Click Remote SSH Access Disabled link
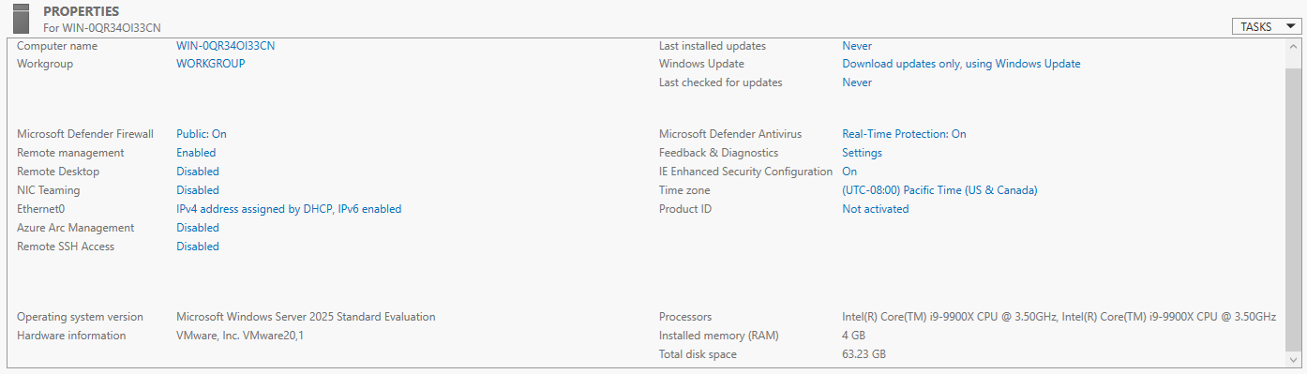Viewport: 1307px width, 374px height. click(x=198, y=247)
